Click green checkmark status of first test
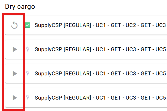The height and width of the screenshot is (111, 167). 28,25
